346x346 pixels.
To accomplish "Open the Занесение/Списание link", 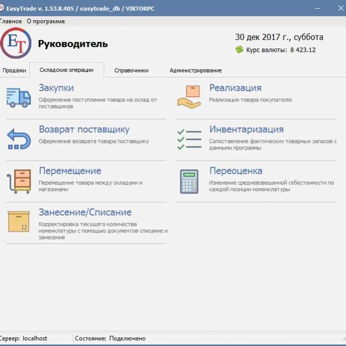I will [x=85, y=212].
